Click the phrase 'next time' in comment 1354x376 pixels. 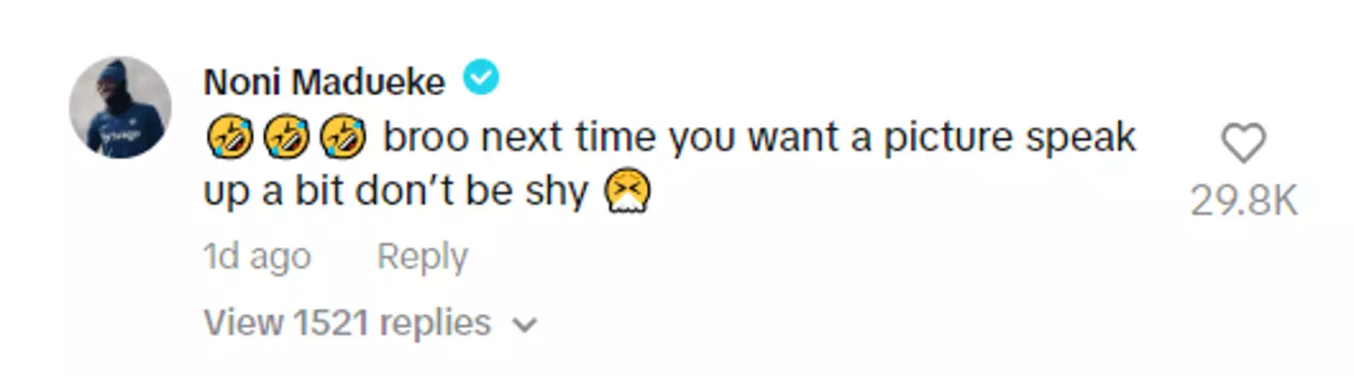coord(571,139)
